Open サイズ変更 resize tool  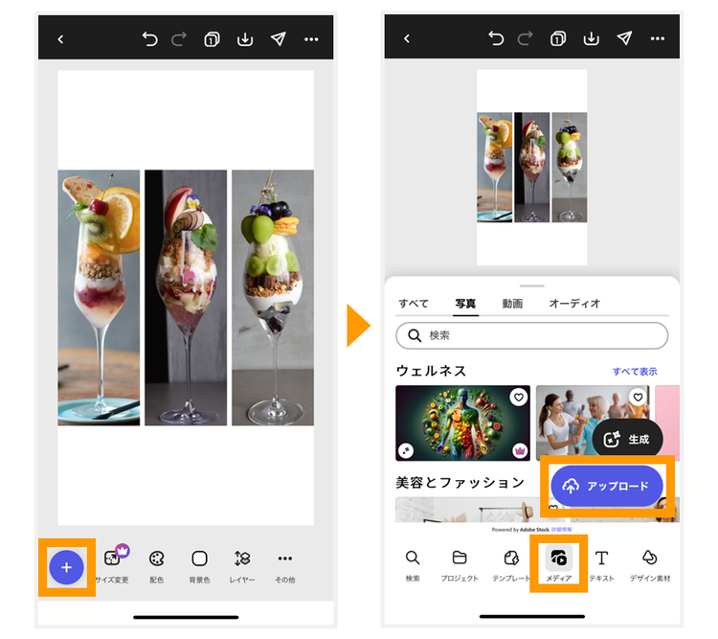[x=112, y=566]
